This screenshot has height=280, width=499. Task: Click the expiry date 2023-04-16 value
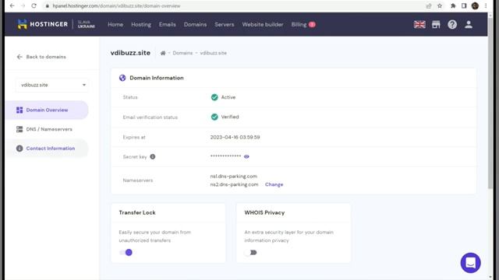(x=235, y=137)
